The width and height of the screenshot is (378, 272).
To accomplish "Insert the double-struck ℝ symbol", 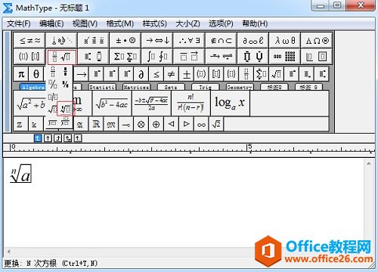I will (x=96, y=124).
